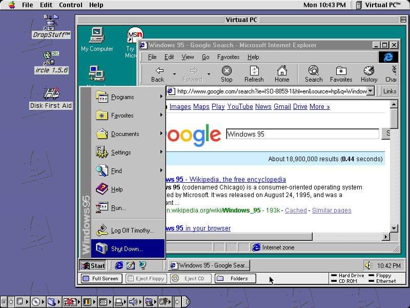
Task: Follow the Cached link
Action: tap(296, 210)
